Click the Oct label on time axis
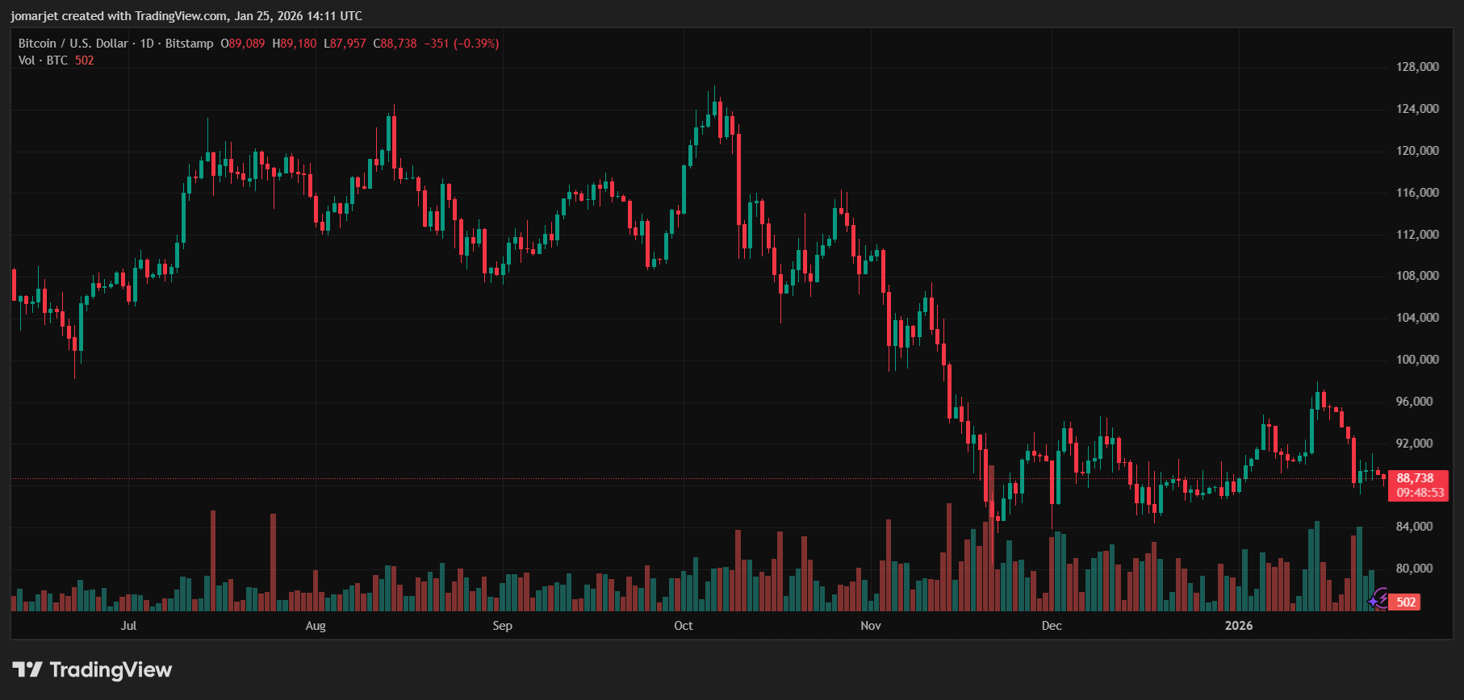Image resolution: width=1464 pixels, height=700 pixels. point(683,626)
